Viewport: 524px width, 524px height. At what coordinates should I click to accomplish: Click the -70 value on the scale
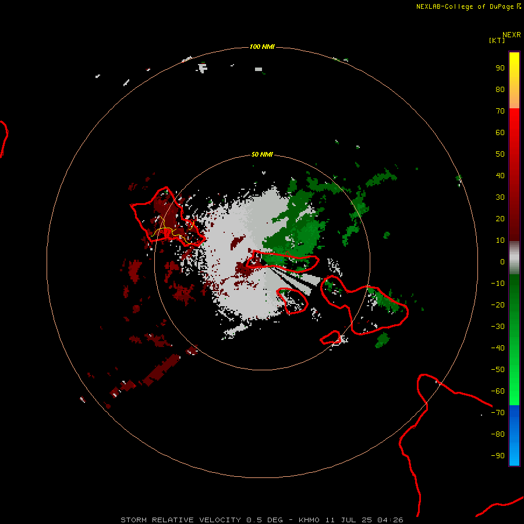498,413
